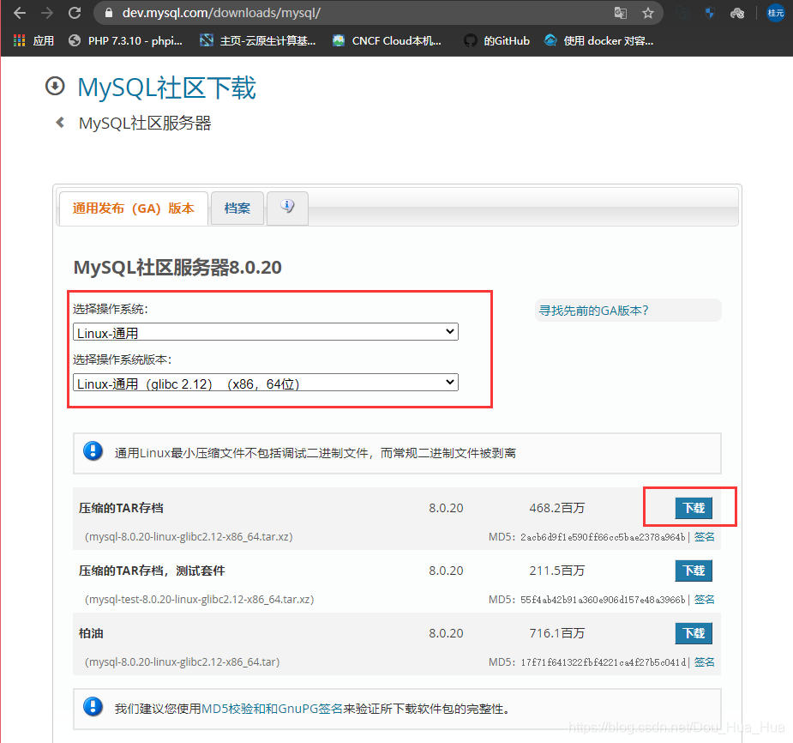Open the 选择操作系统版本 dropdown with glibc 2.12
Image resolution: width=793 pixels, height=743 pixels.
point(266,383)
